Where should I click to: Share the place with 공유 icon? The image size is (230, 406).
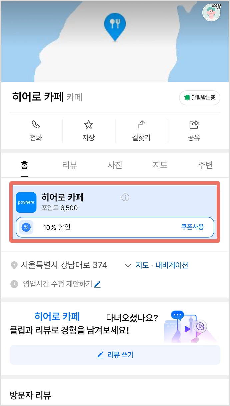[194, 130]
